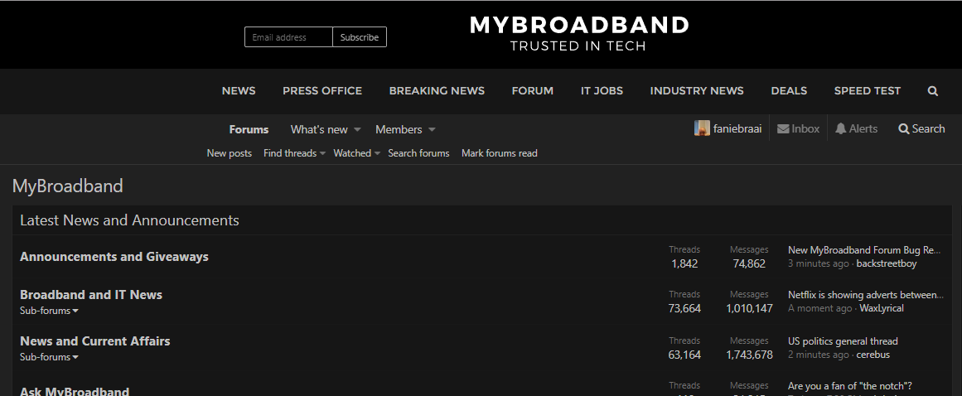Open PRESS OFFICE menu item
The height and width of the screenshot is (396, 962).
pyautogui.click(x=322, y=91)
